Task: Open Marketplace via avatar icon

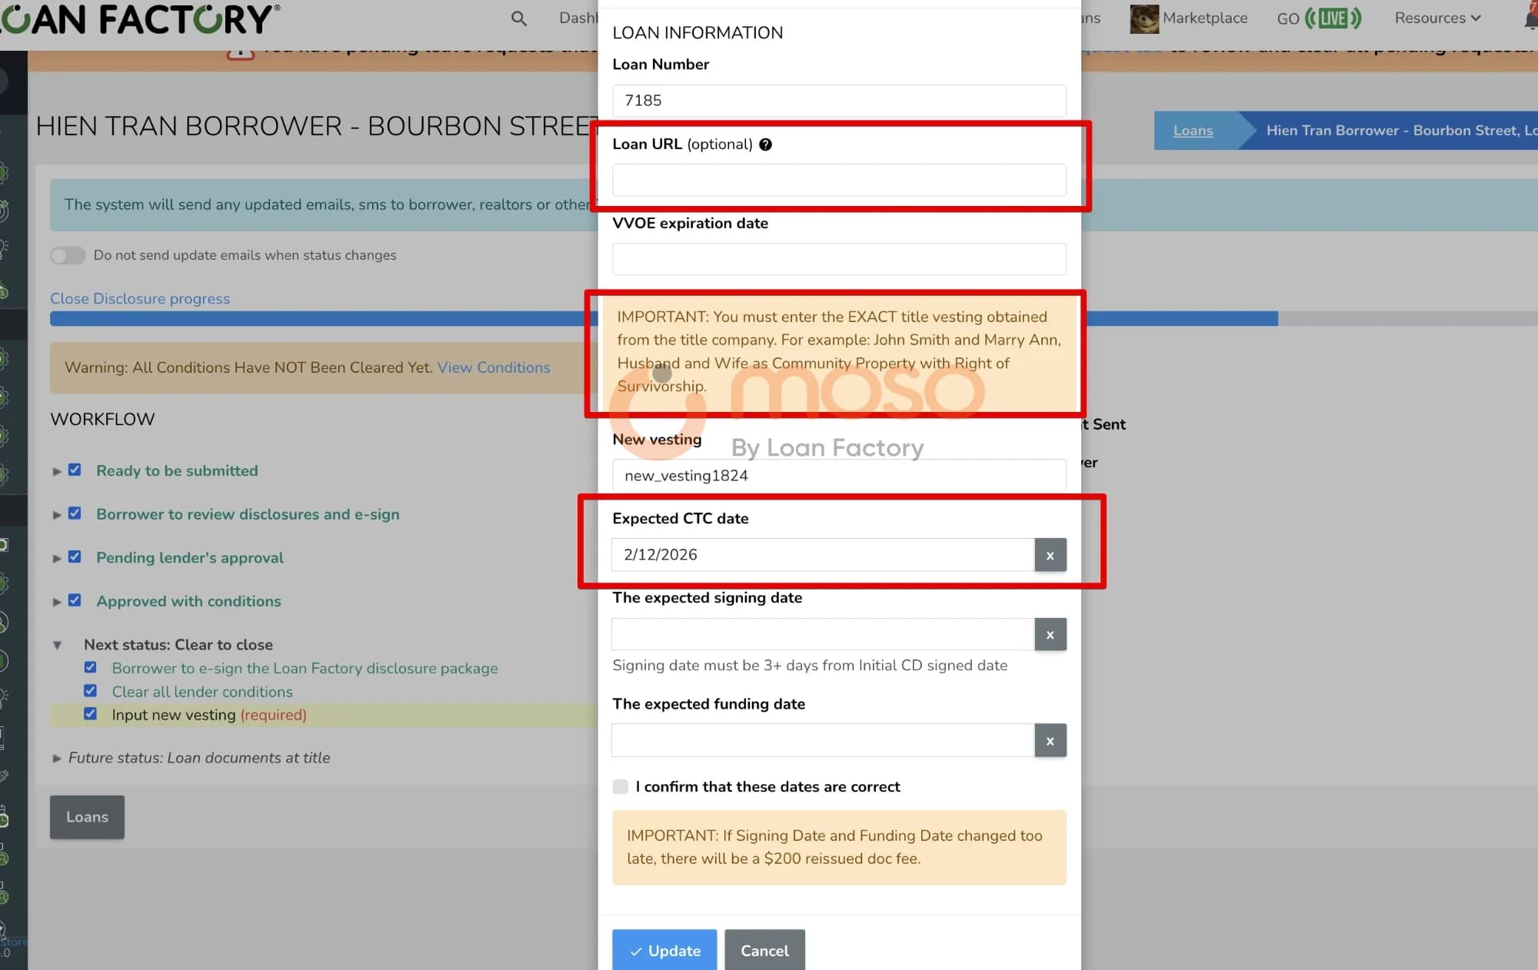Action: coord(1144,18)
